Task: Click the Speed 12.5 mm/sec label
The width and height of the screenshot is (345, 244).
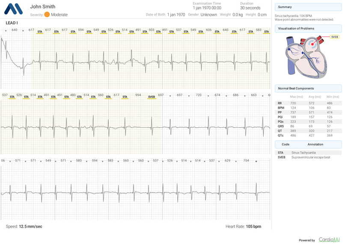Action: 24,226
